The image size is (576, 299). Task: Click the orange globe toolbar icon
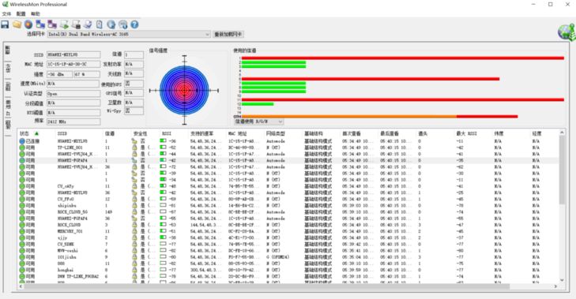[28, 24]
